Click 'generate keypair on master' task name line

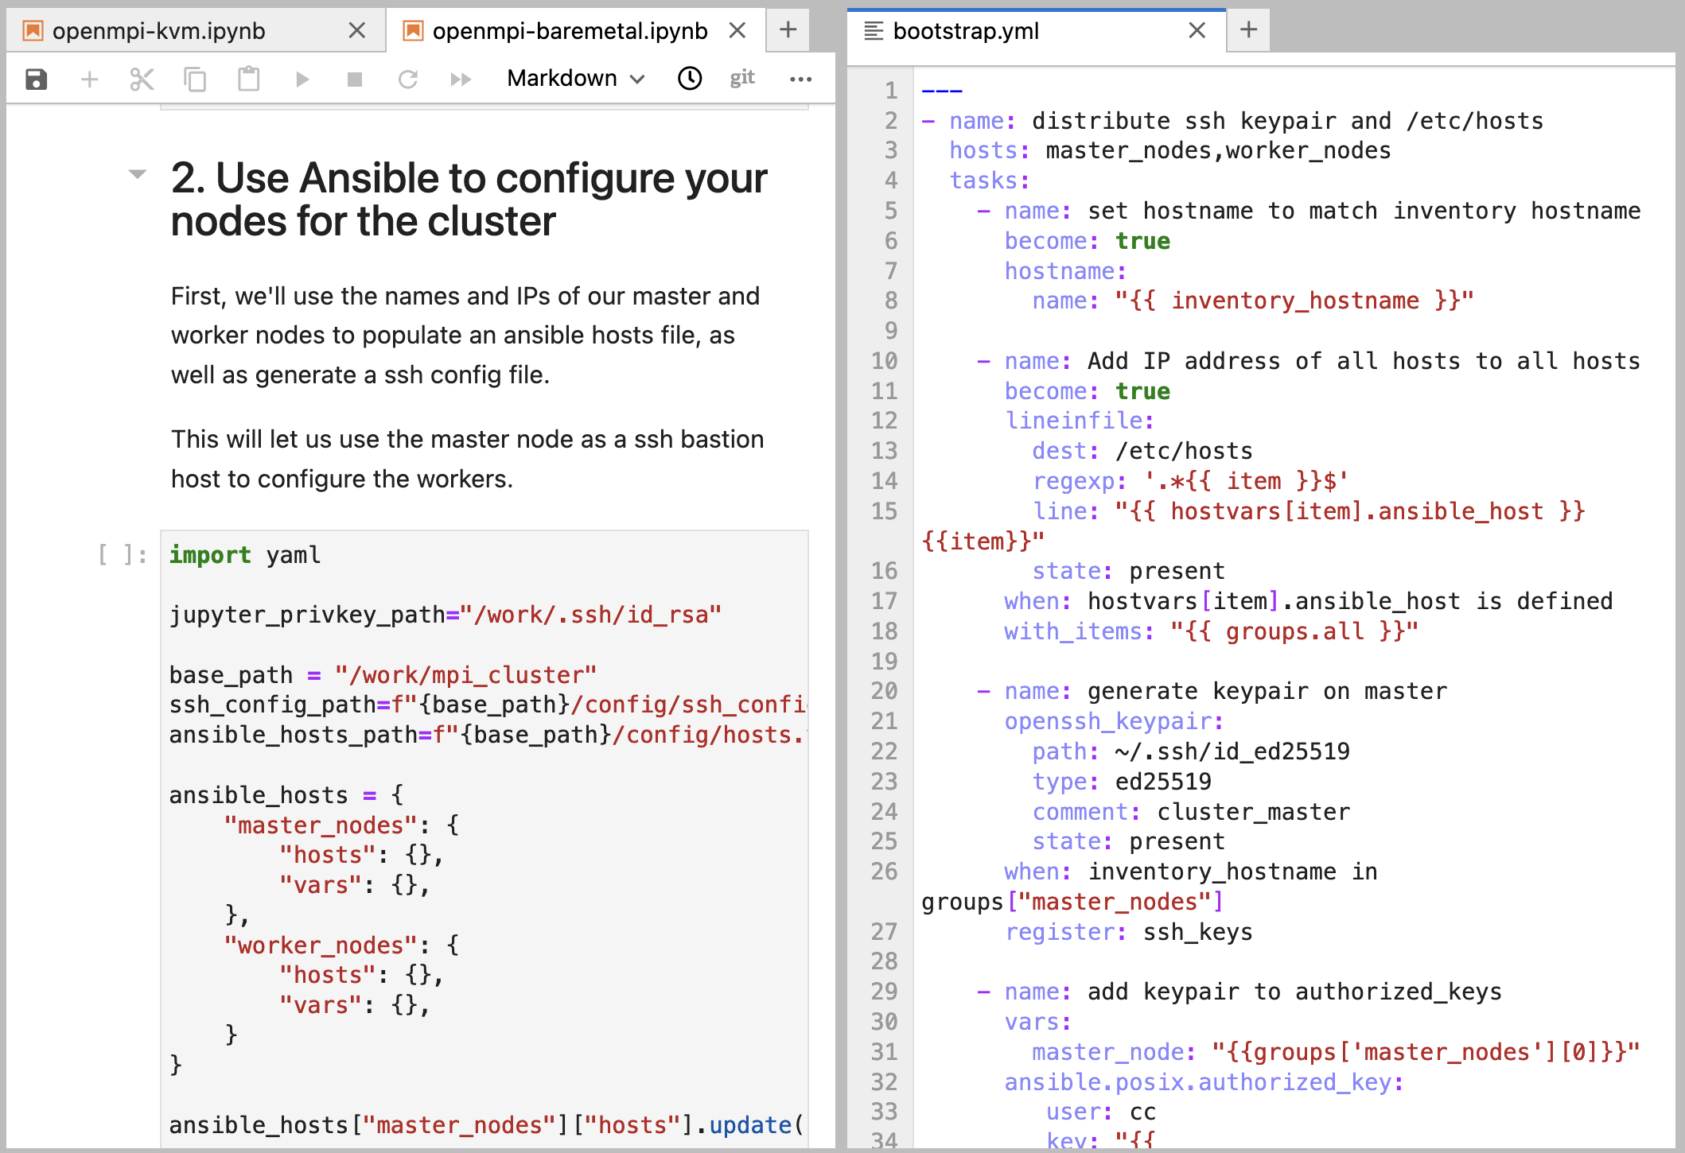click(x=1225, y=691)
